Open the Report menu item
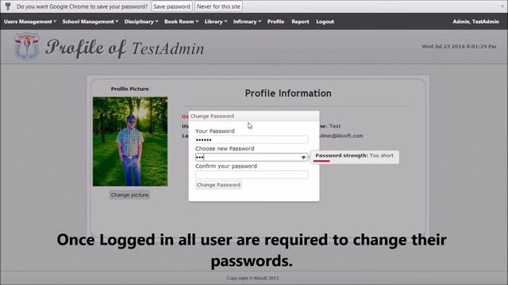Screen dimensions: 508x285 (300, 21)
